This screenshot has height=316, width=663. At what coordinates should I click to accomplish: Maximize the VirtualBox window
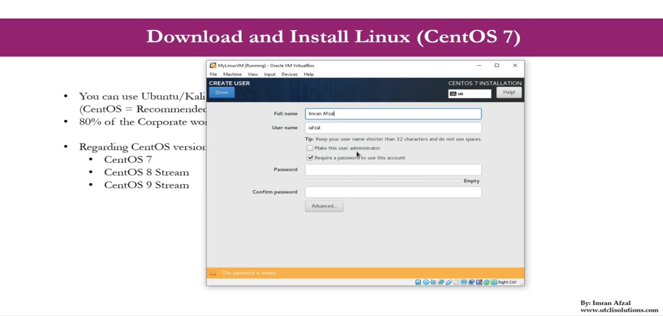coord(497,65)
